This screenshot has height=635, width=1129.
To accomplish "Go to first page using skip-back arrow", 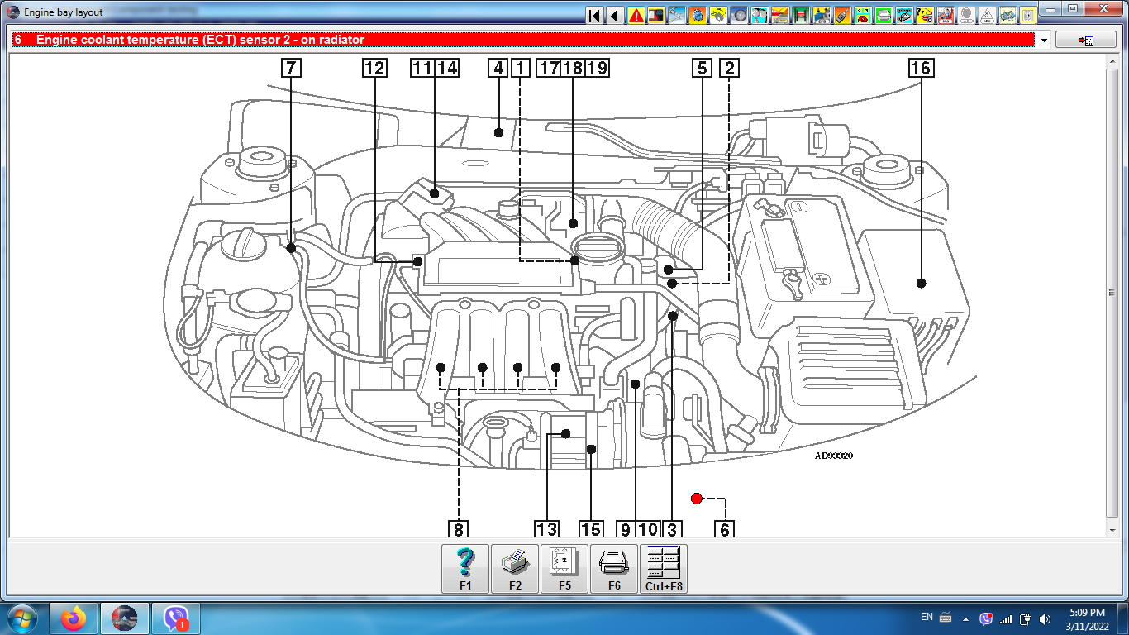I will tap(594, 15).
